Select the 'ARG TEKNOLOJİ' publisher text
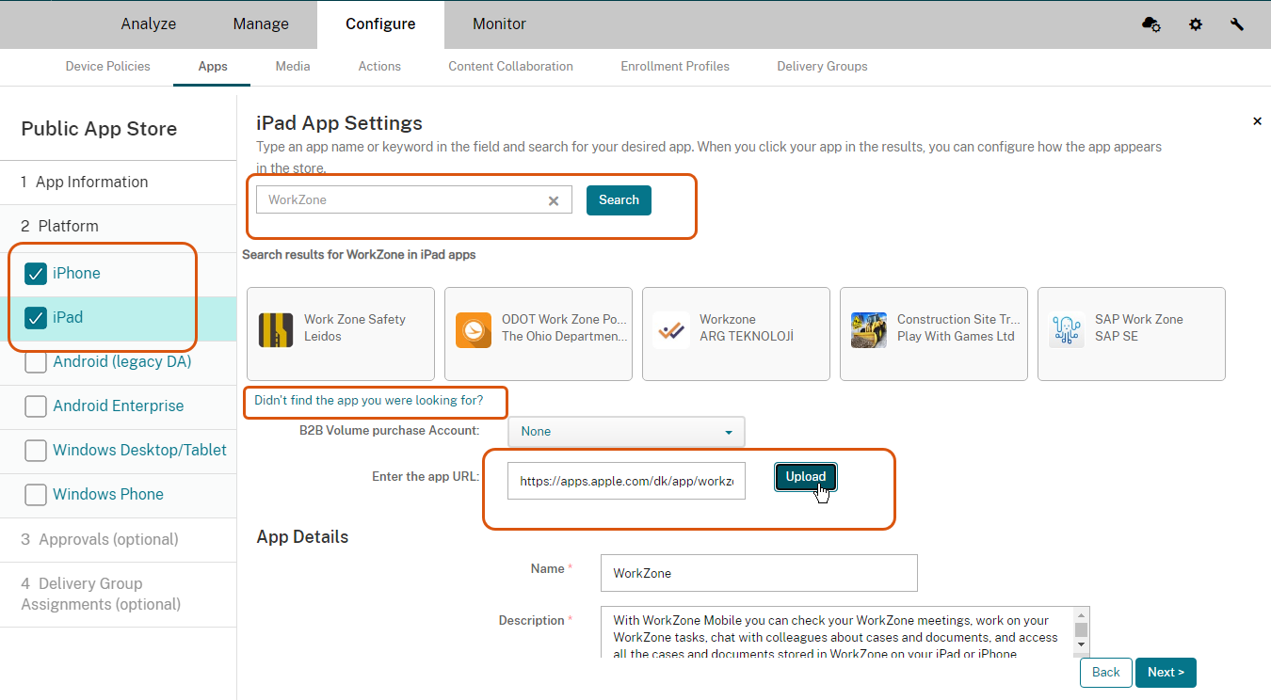Screen dimensions: 1271x700 point(747,337)
